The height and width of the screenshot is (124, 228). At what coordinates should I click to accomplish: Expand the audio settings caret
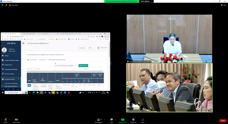(9, 119)
